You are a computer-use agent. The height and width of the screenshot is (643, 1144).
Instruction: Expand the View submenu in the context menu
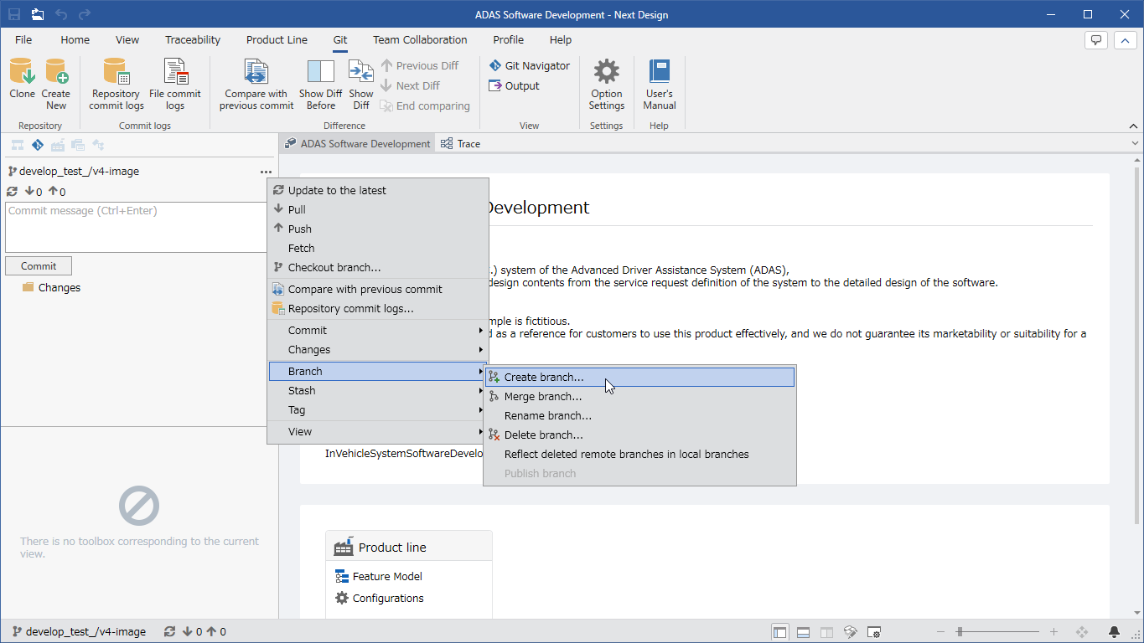(378, 431)
